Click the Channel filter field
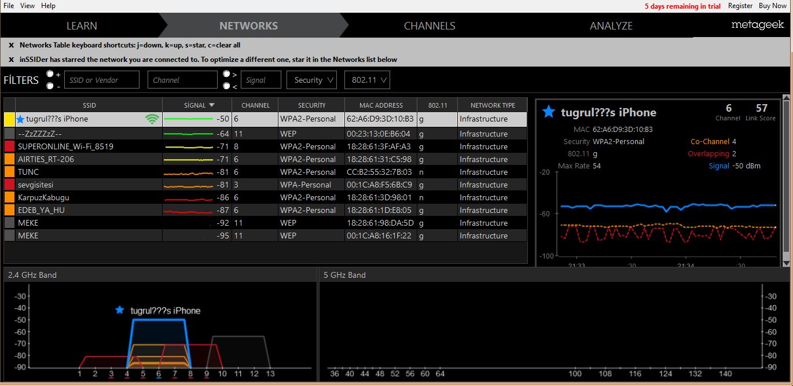 [182, 80]
